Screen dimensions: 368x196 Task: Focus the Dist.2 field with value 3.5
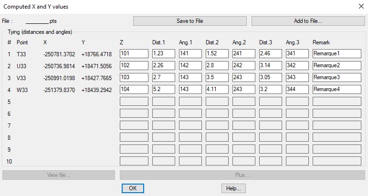[217, 77]
